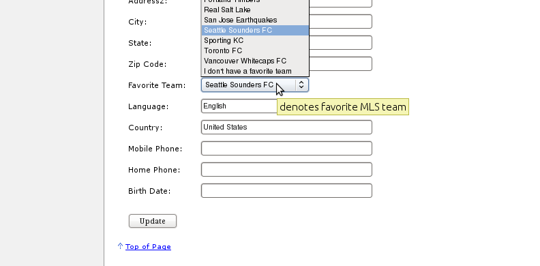This screenshot has width=540, height=266.
Task: Click the State text field
Action: pos(341,43)
